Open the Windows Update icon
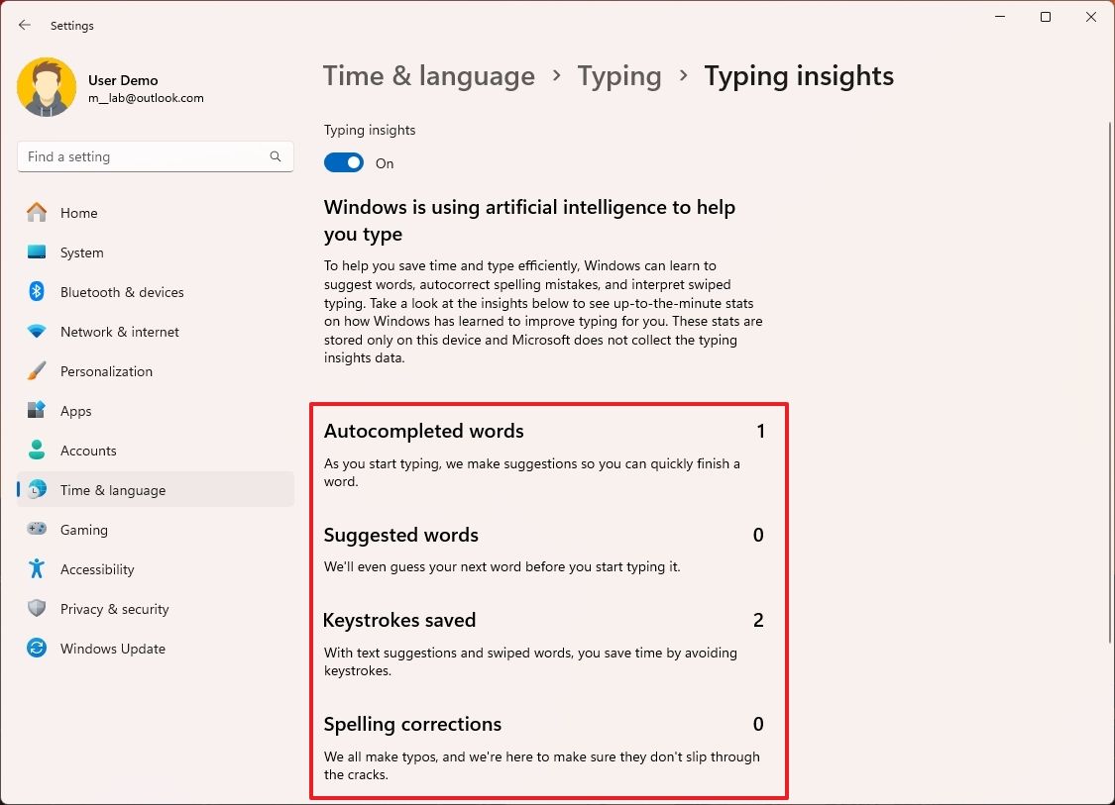This screenshot has width=1115, height=805. coord(40,649)
